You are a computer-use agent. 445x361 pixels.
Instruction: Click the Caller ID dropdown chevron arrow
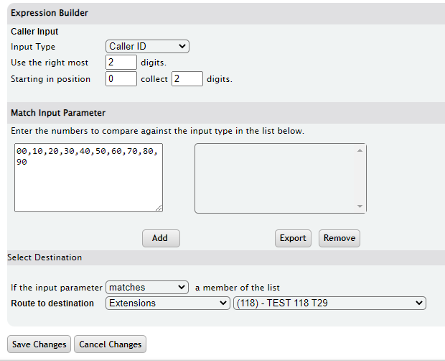(x=182, y=46)
